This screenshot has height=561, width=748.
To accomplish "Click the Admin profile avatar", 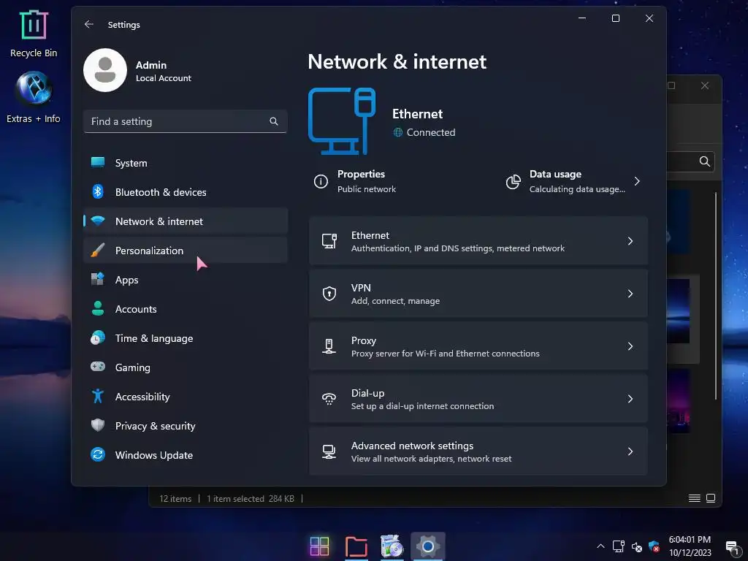I will click(x=105, y=70).
